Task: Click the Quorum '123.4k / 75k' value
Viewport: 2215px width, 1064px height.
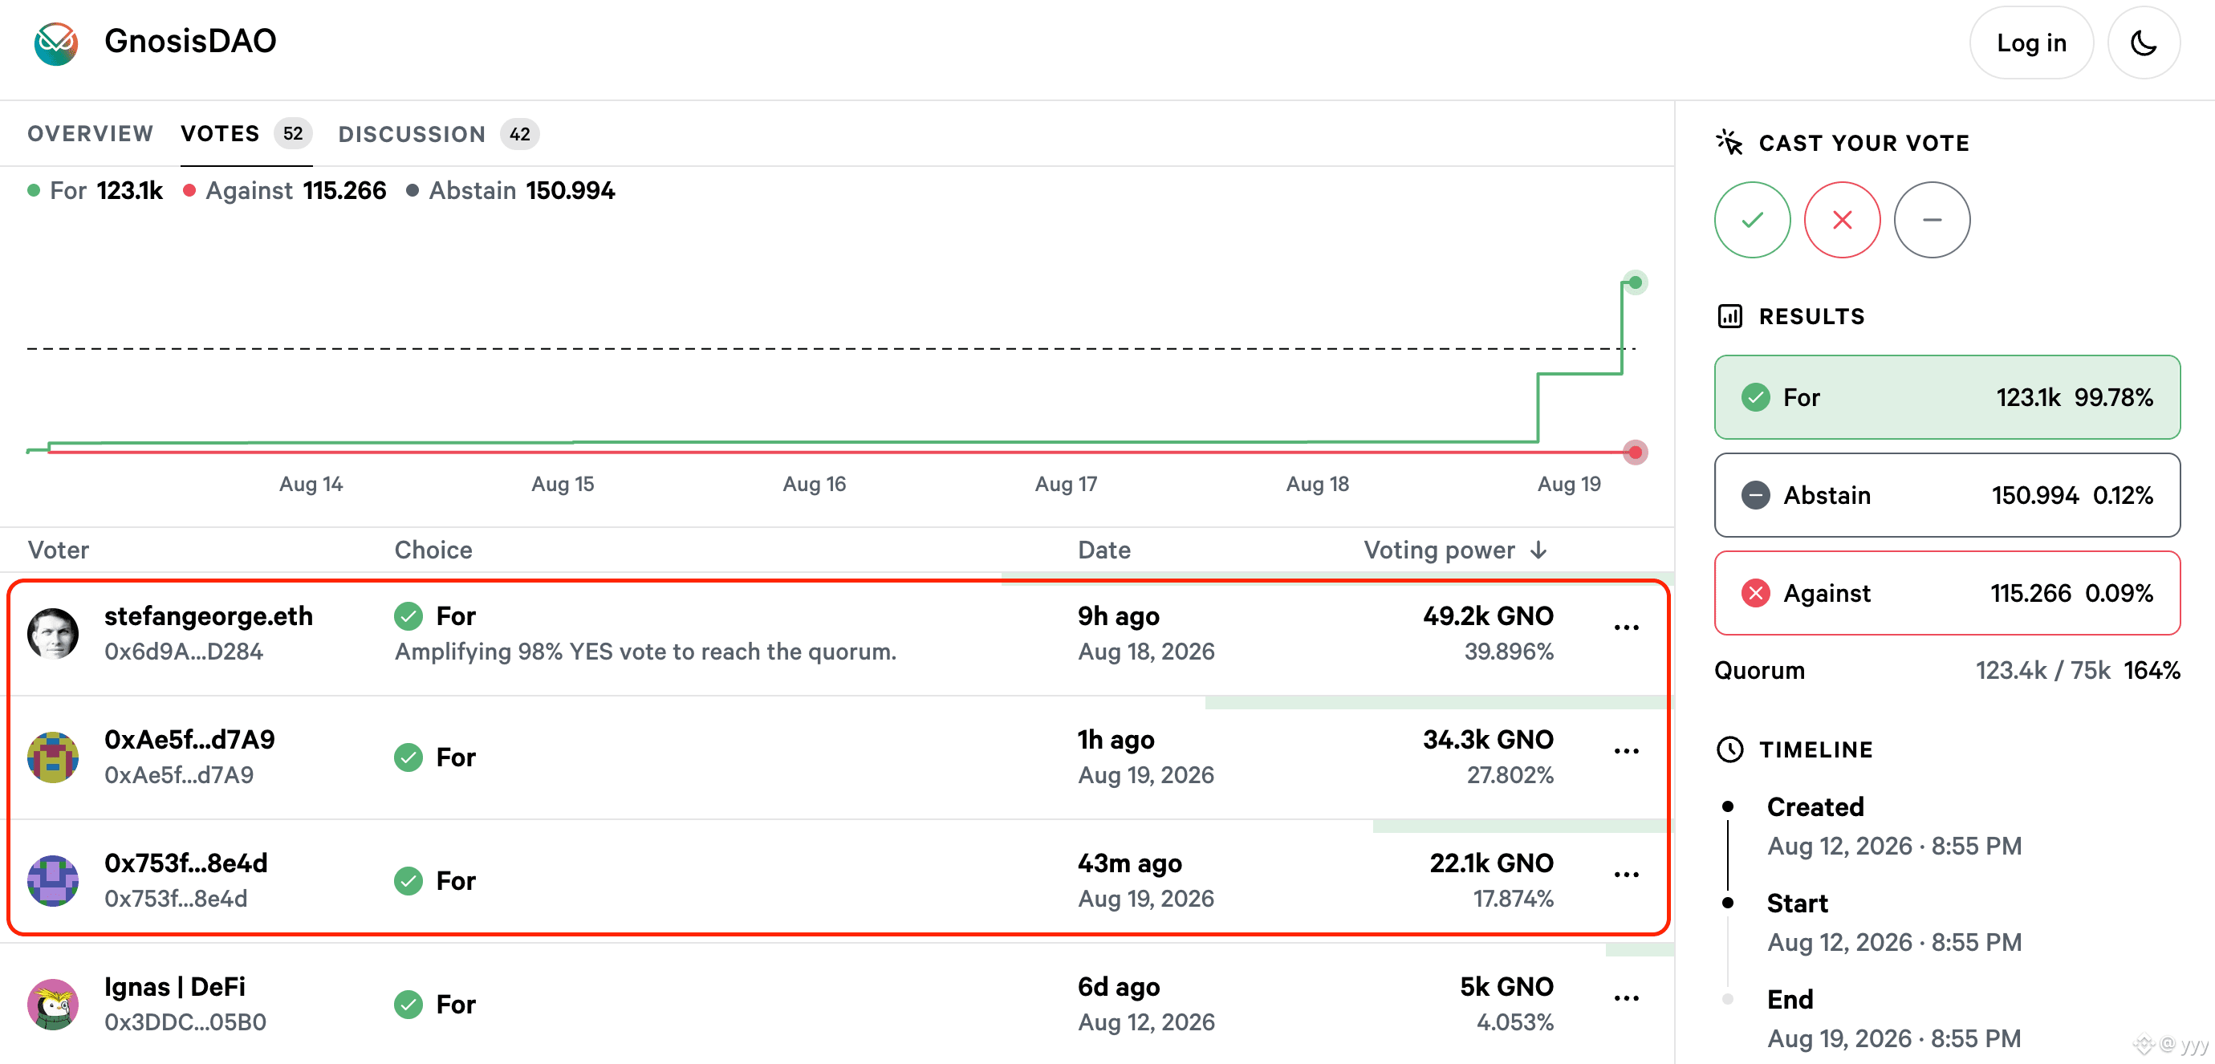Action: pyautogui.click(x=2043, y=670)
